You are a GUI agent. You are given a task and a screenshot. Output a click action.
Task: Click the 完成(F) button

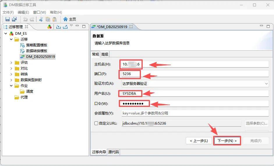tap(256, 141)
